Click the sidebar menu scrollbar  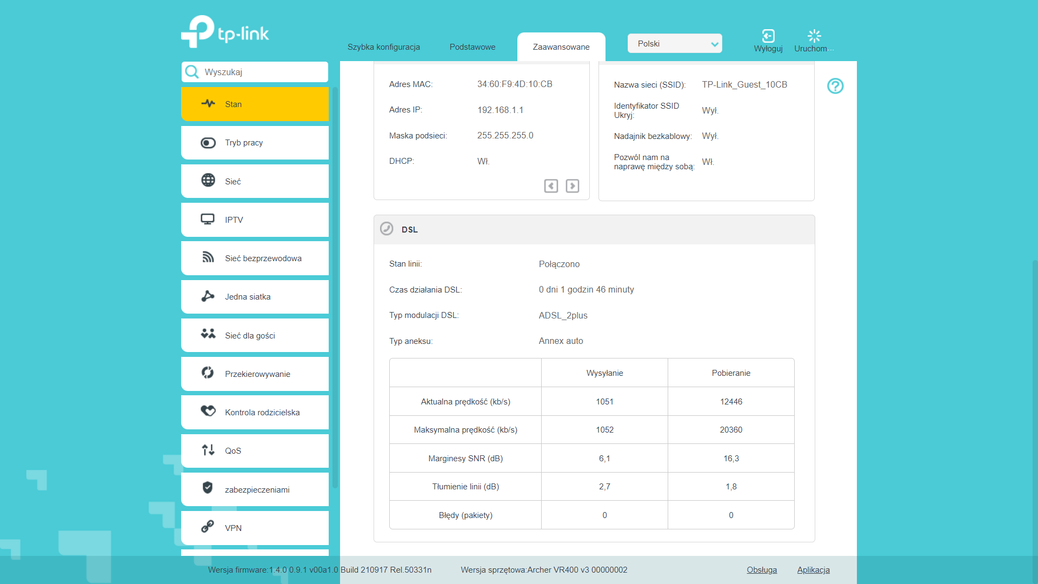pyautogui.click(x=335, y=287)
